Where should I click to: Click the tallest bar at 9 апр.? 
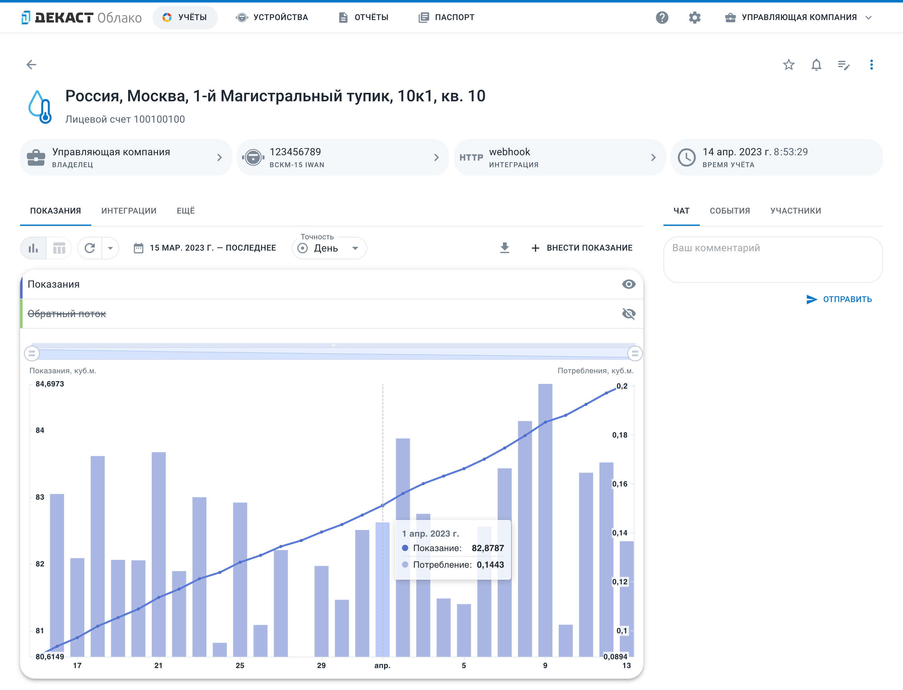545,520
